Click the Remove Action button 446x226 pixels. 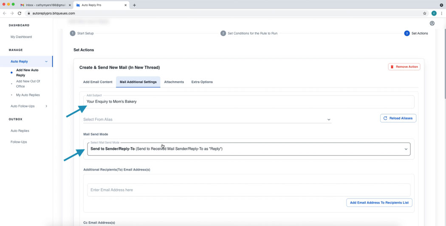[404, 67]
